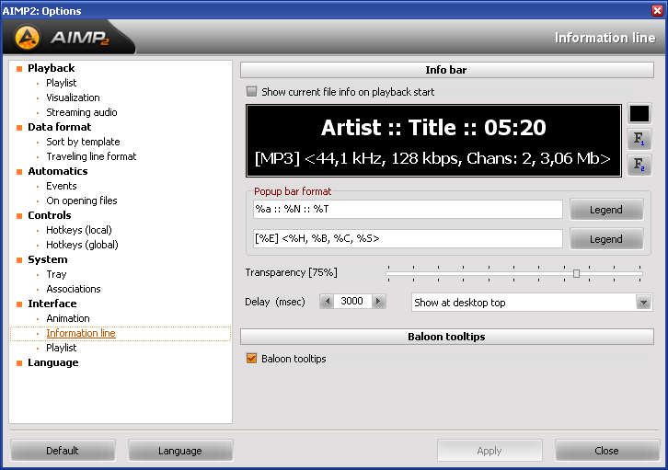The height and width of the screenshot is (470, 668).
Task: Open On opening files settings
Action: [x=81, y=201]
